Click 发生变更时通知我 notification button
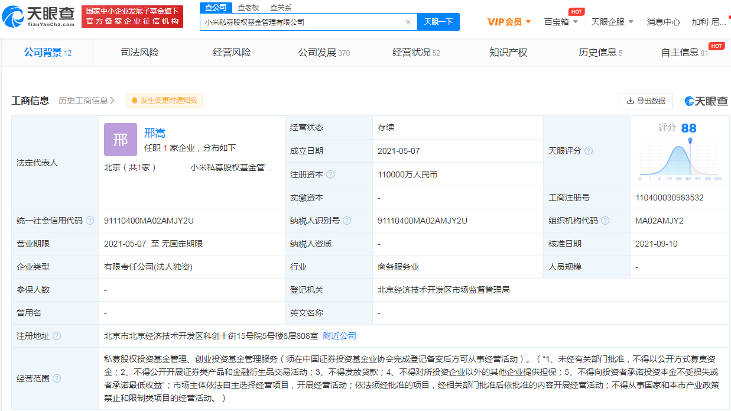This screenshot has height=411, width=731. coord(164,101)
